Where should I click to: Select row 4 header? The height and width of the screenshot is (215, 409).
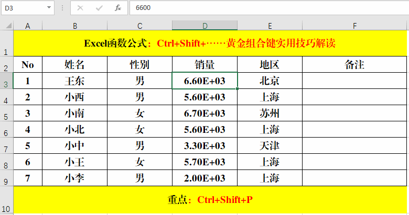[x=6, y=97]
